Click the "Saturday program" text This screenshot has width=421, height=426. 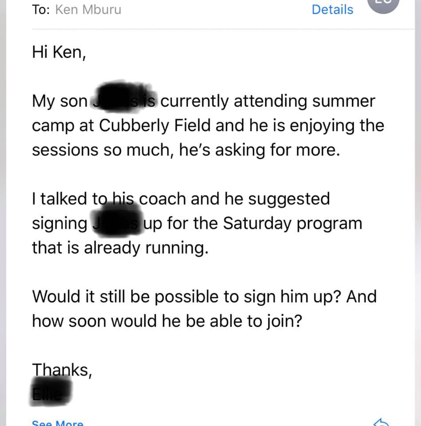(292, 223)
